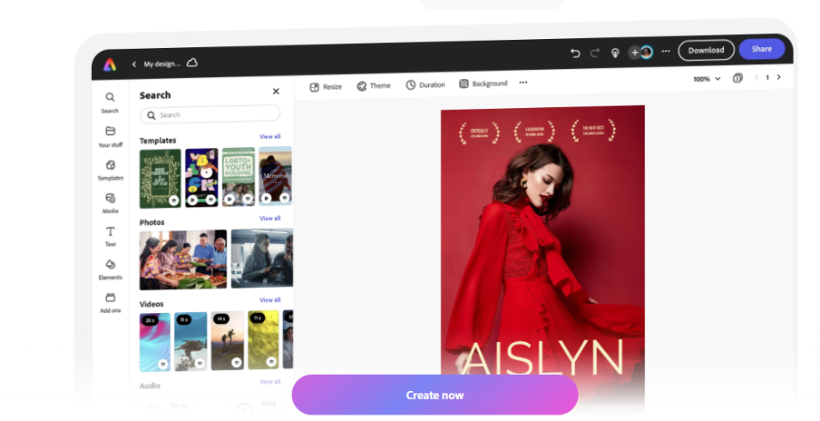View all Templates

269,136
